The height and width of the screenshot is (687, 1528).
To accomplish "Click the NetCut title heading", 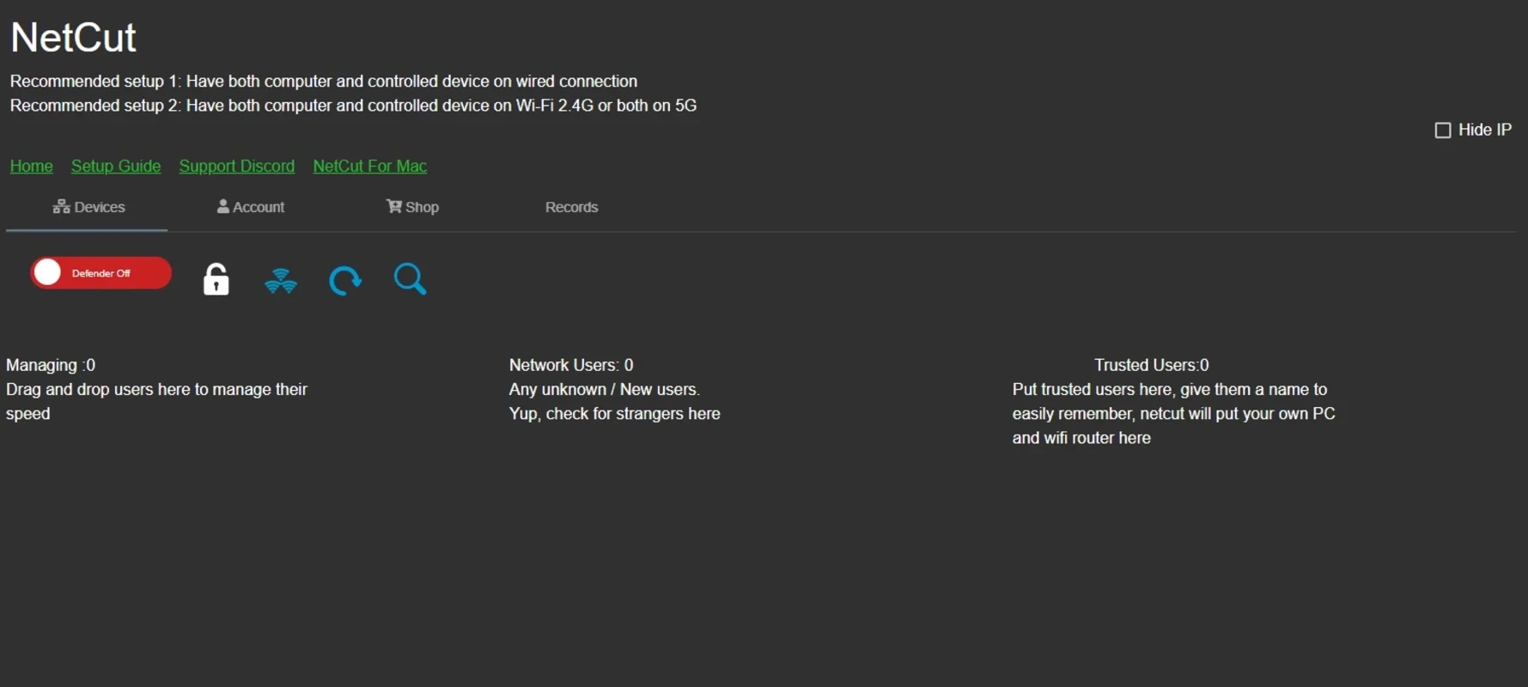I will pyautogui.click(x=73, y=38).
